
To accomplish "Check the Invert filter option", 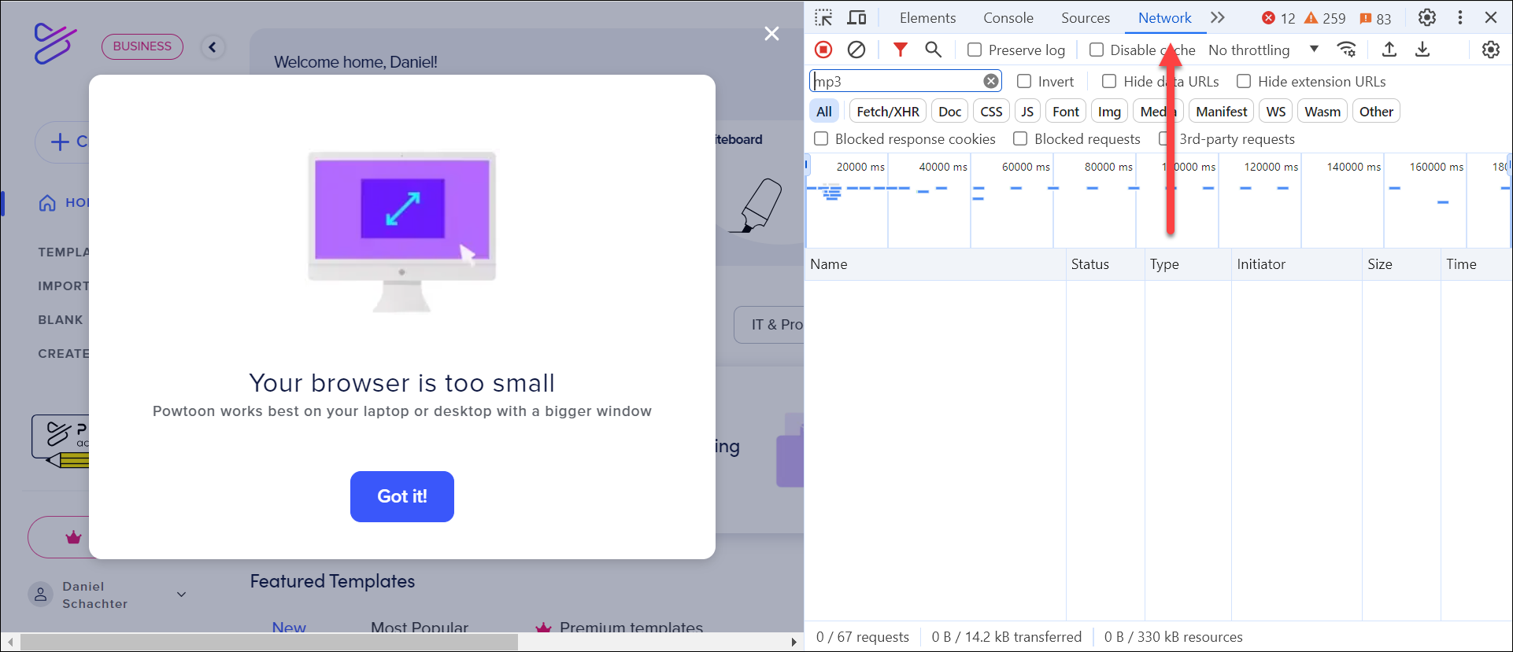I will click(1024, 81).
